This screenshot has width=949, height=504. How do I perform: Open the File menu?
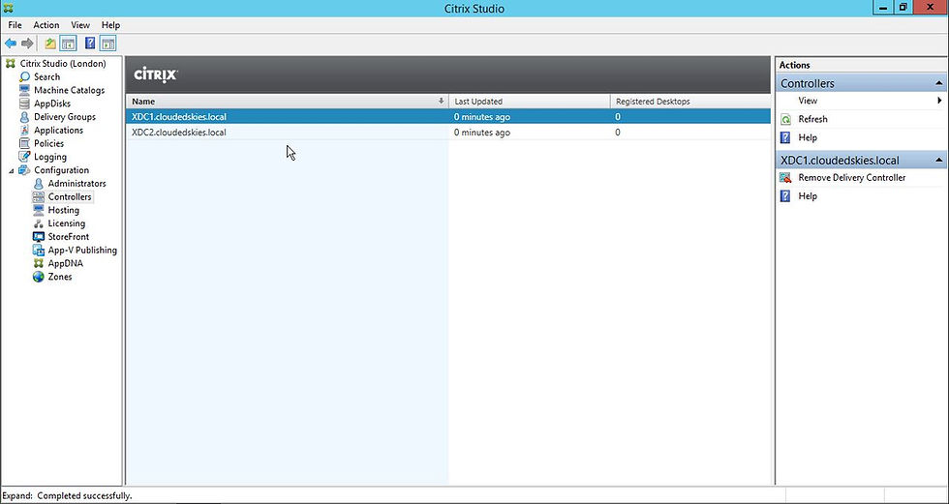[x=15, y=25]
